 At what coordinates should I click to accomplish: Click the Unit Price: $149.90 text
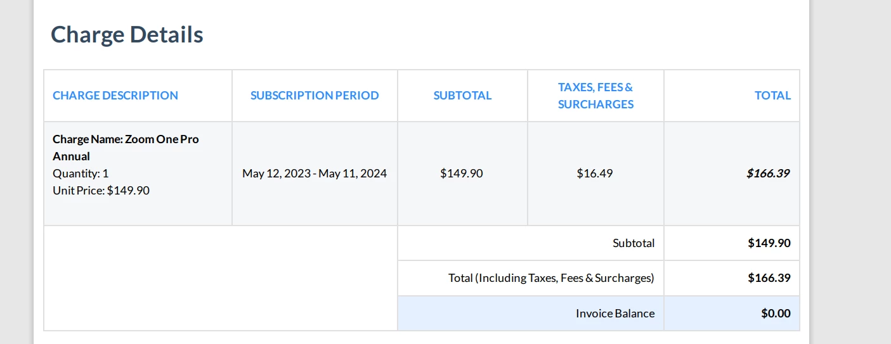point(101,190)
